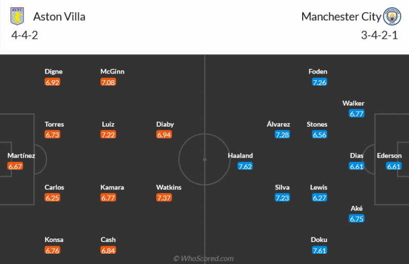Screen dimensions: 409x264
Task: Click the WhoScored.com watermark
Action: pos(203,258)
